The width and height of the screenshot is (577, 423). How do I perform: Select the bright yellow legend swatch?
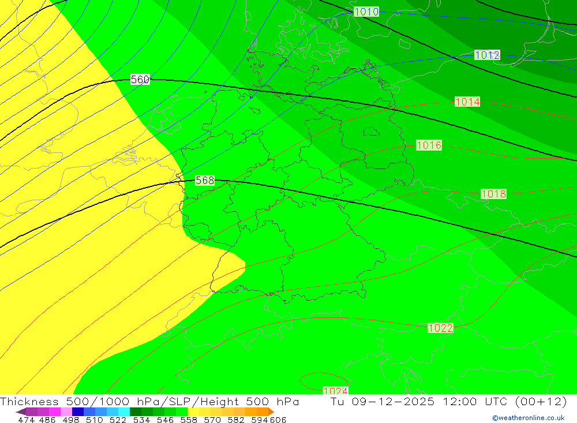193,412
